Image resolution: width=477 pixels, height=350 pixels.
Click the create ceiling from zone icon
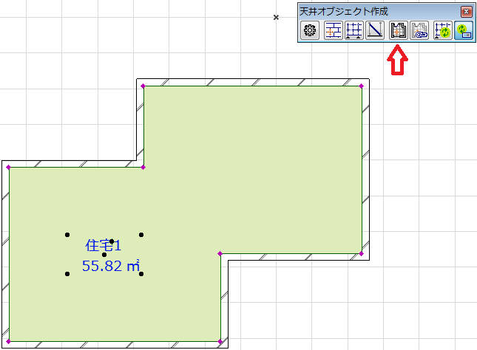pyautogui.click(x=399, y=31)
